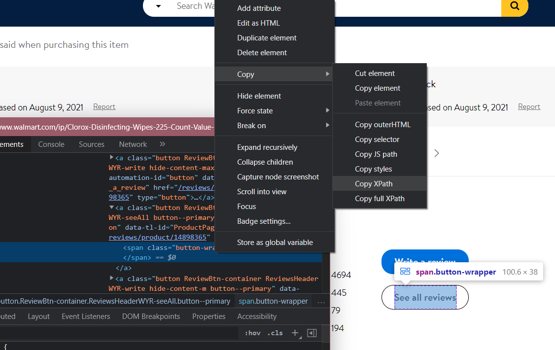
Task: Expand the hide-content-m anchor node triangle
Action: pyautogui.click(x=111, y=278)
